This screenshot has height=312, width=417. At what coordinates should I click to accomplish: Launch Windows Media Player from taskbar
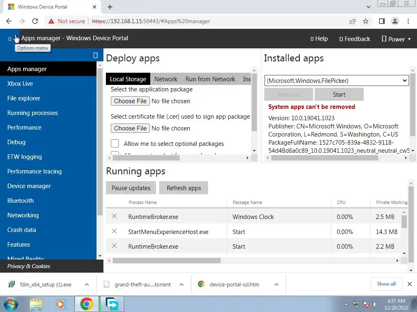pos(61,304)
